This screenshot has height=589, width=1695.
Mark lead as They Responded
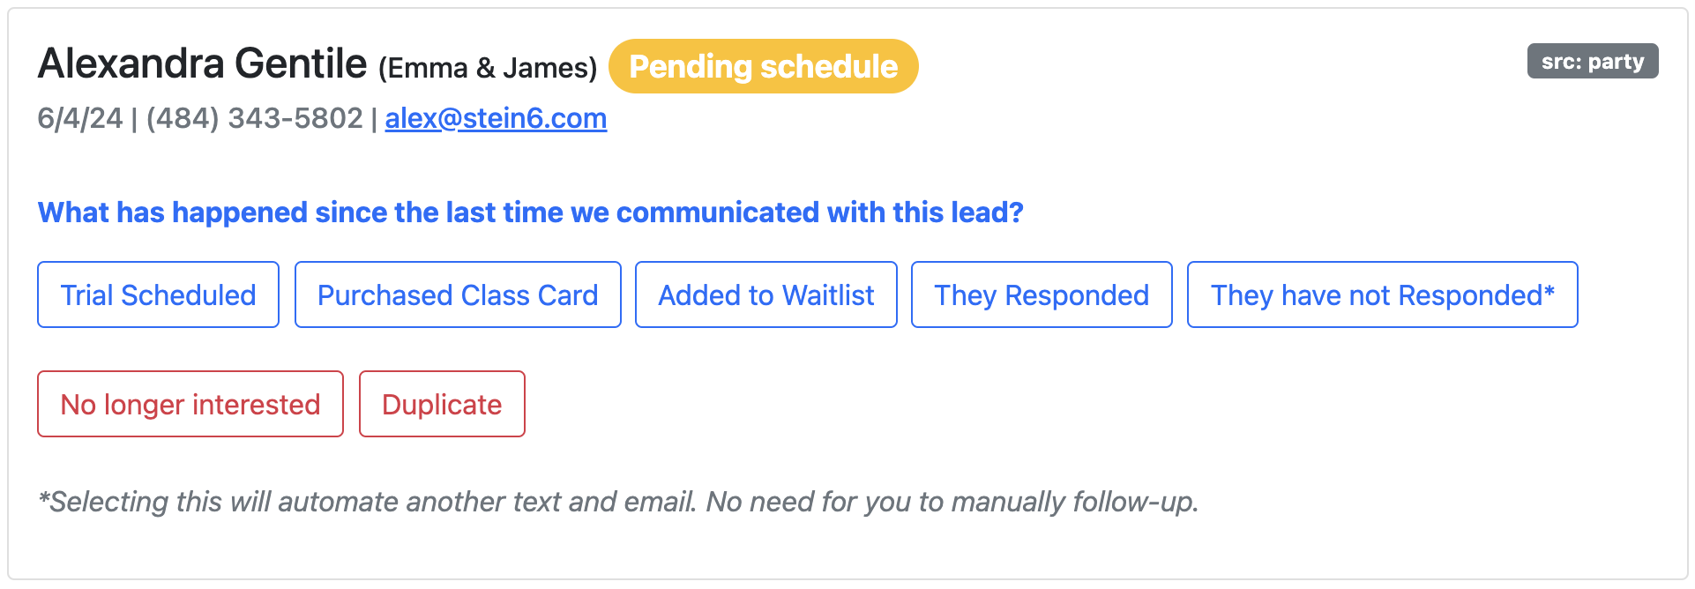pos(1041,294)
